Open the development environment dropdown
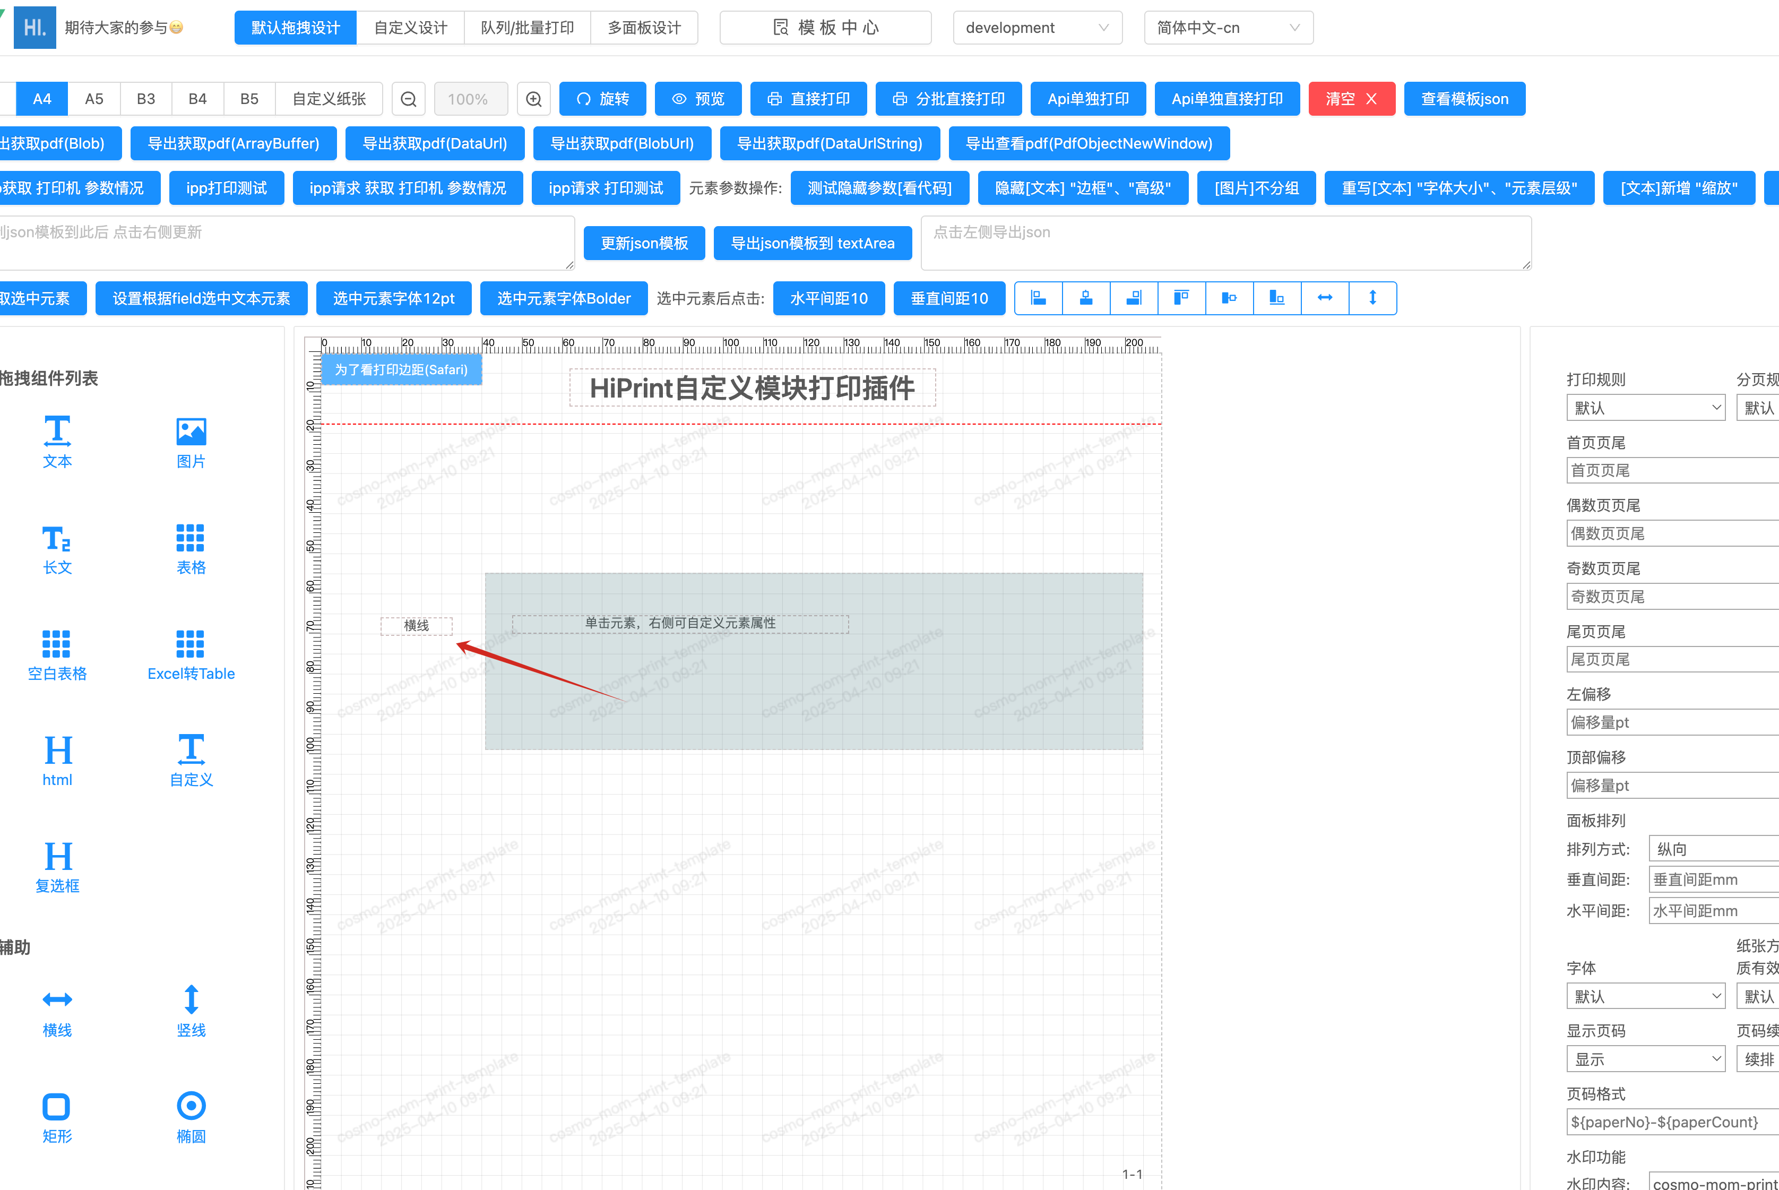This screenshot has width=1779, height=1190. (x=1037, y=27)
